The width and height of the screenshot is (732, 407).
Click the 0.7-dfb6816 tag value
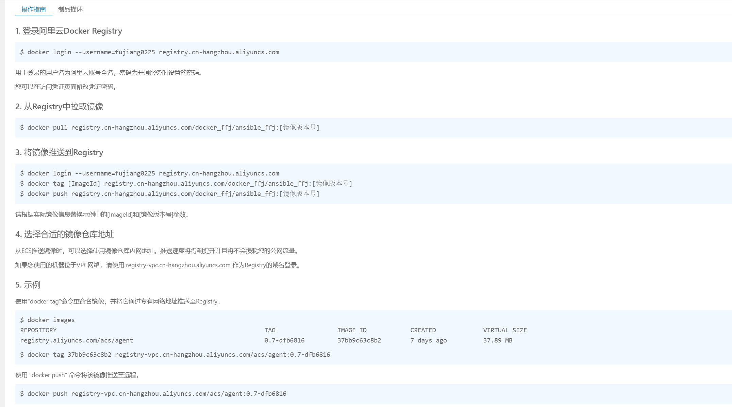[x=284, y=340]
